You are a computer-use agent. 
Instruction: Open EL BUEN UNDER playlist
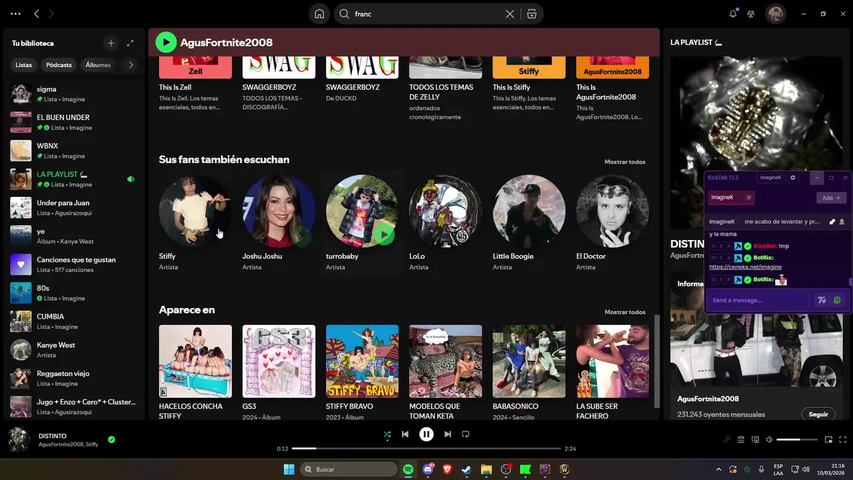(73, 122)
